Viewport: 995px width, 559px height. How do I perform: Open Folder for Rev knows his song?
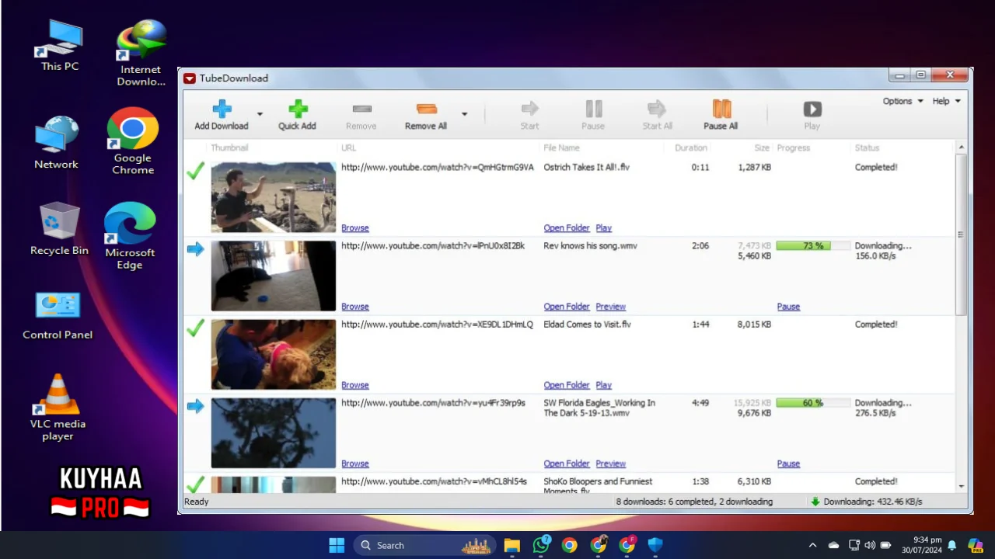point(567,307)
